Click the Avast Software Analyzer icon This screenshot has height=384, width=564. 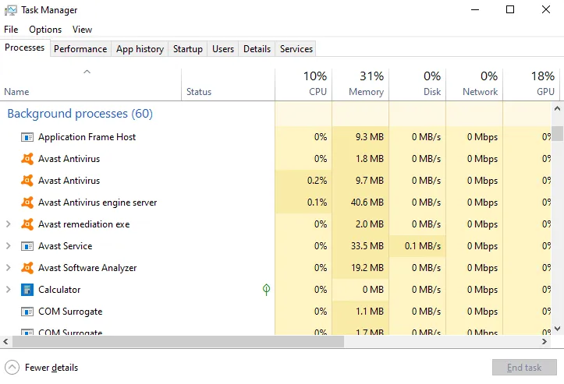[27, 268]
